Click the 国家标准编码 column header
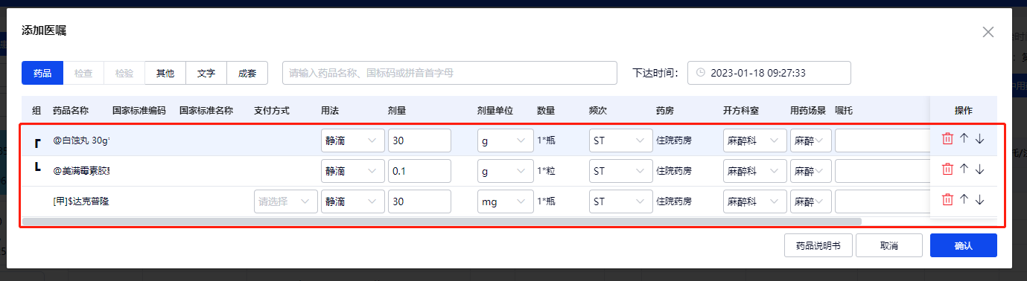Viewport: 1027px width, 281px height. (139, 110)
